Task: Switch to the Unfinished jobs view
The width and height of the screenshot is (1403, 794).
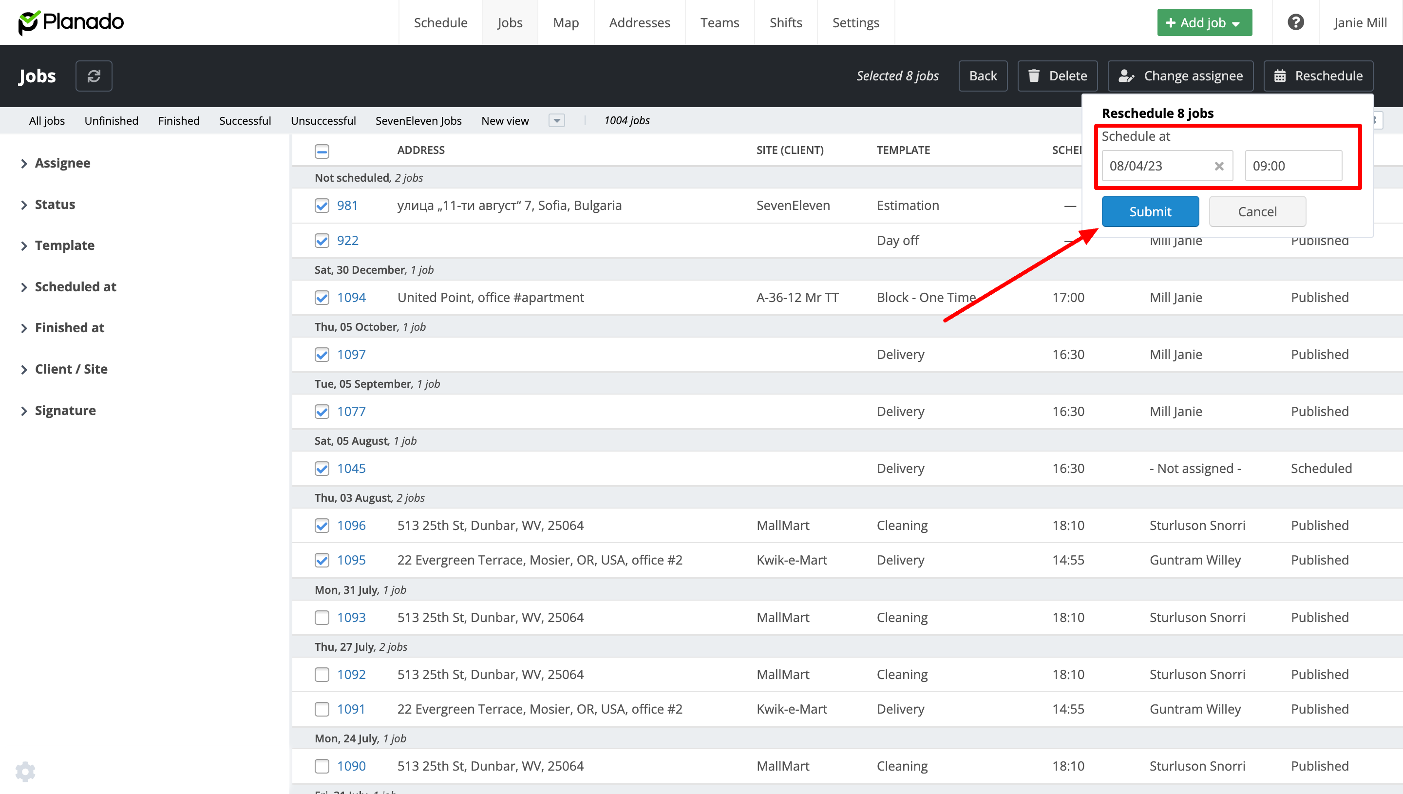Action: pos(111,120)
